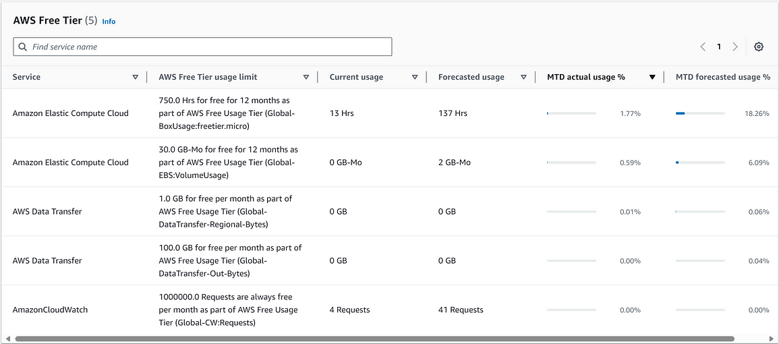Viewport: 779px width, 344px height.
Task: Click the 30.0 GB-Mo usage limit description
Action: (229, 163)
